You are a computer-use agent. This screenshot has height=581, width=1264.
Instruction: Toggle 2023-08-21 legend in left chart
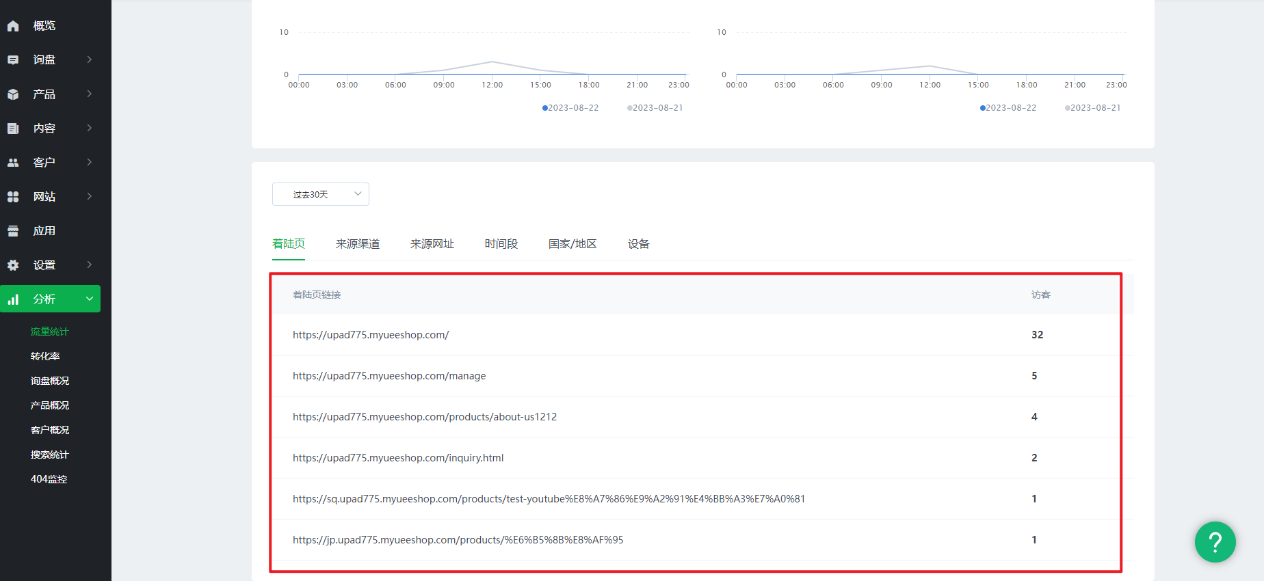point(655,108)
